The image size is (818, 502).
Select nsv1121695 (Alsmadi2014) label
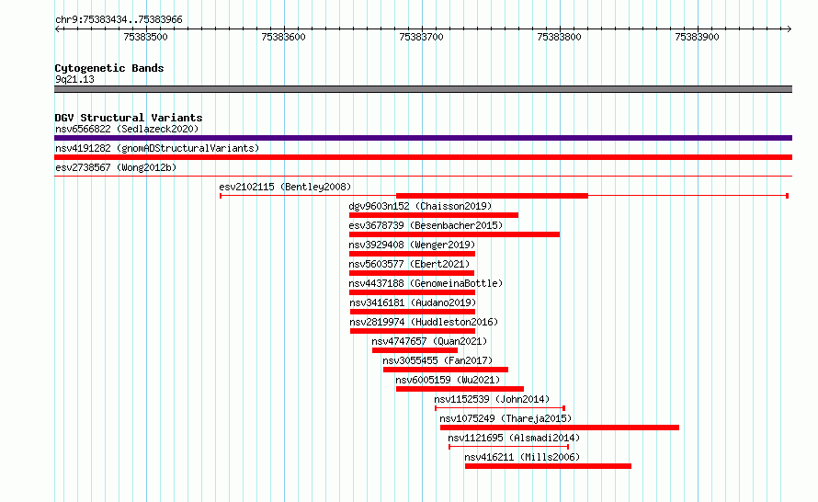(x=514, y=438)
